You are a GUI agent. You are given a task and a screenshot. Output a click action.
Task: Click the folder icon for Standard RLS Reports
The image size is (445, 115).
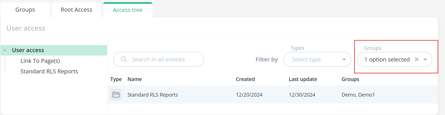point(116,95)
